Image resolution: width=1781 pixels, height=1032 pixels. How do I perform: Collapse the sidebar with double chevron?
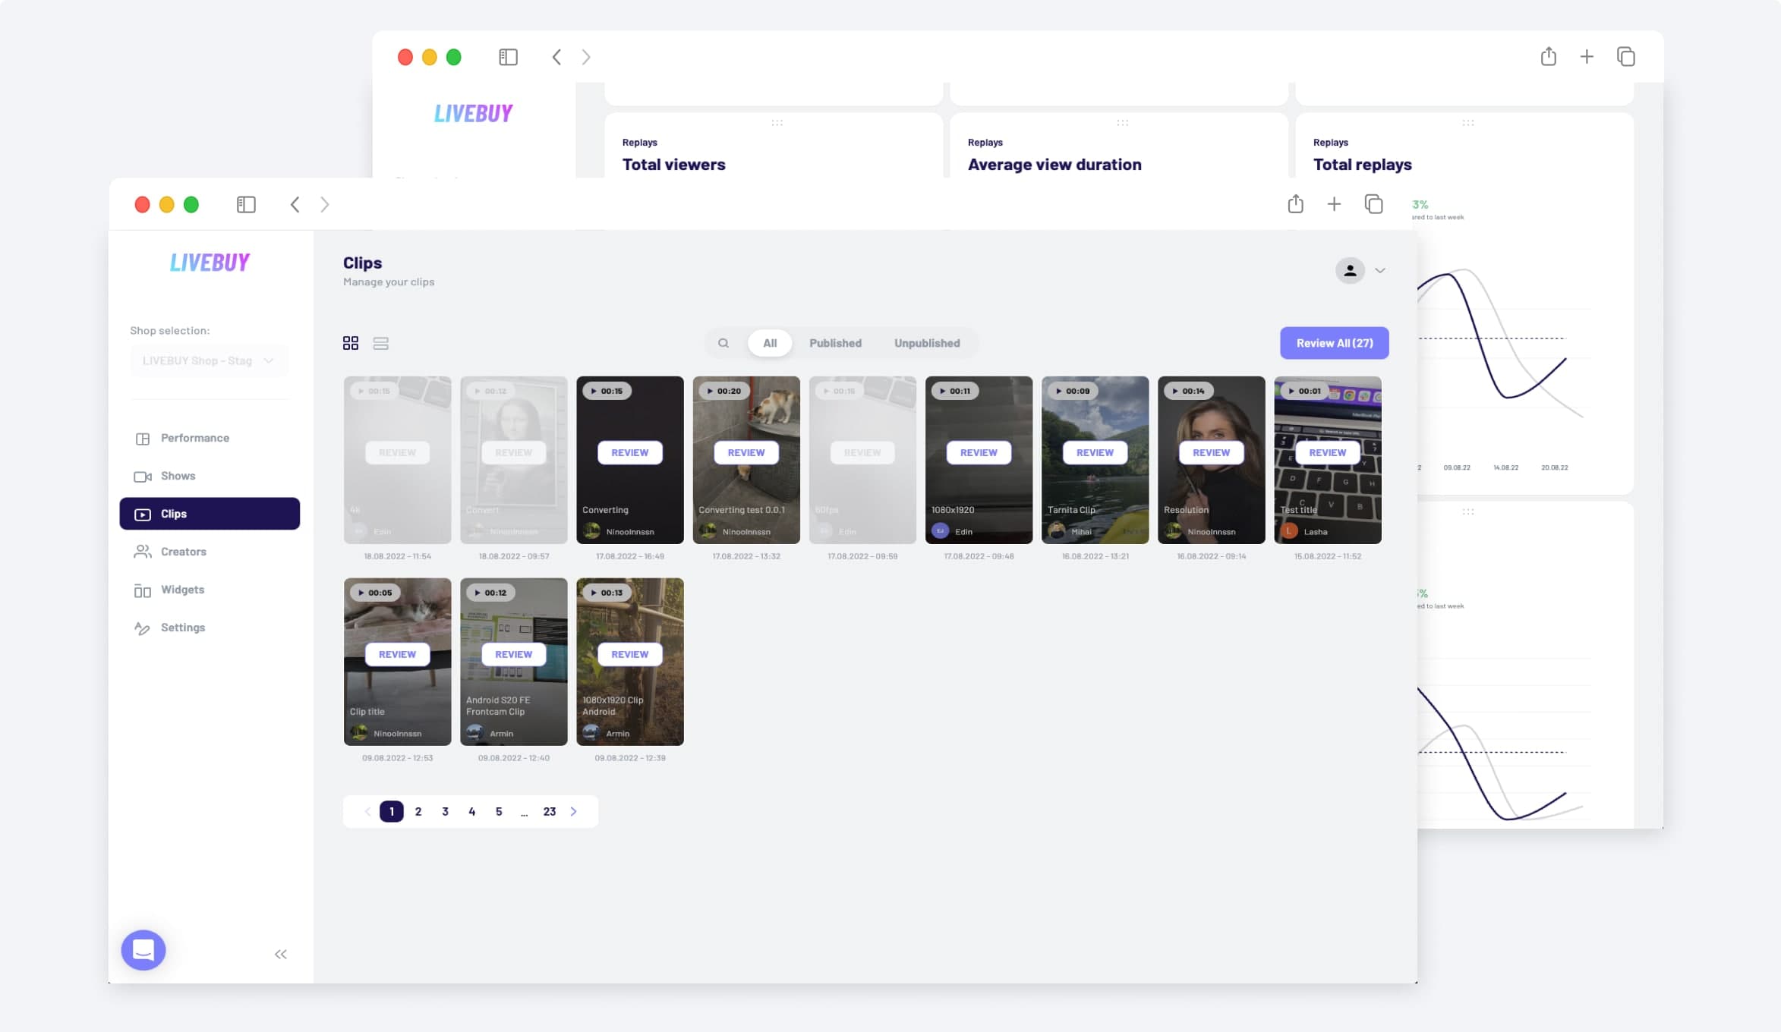point(280,954)
